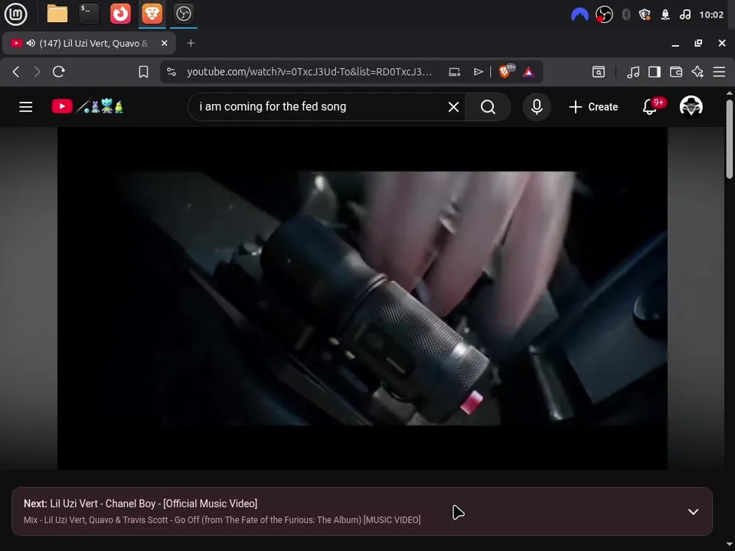Bookmark this page
Screen dimensions: 735x551
point(143,72)
